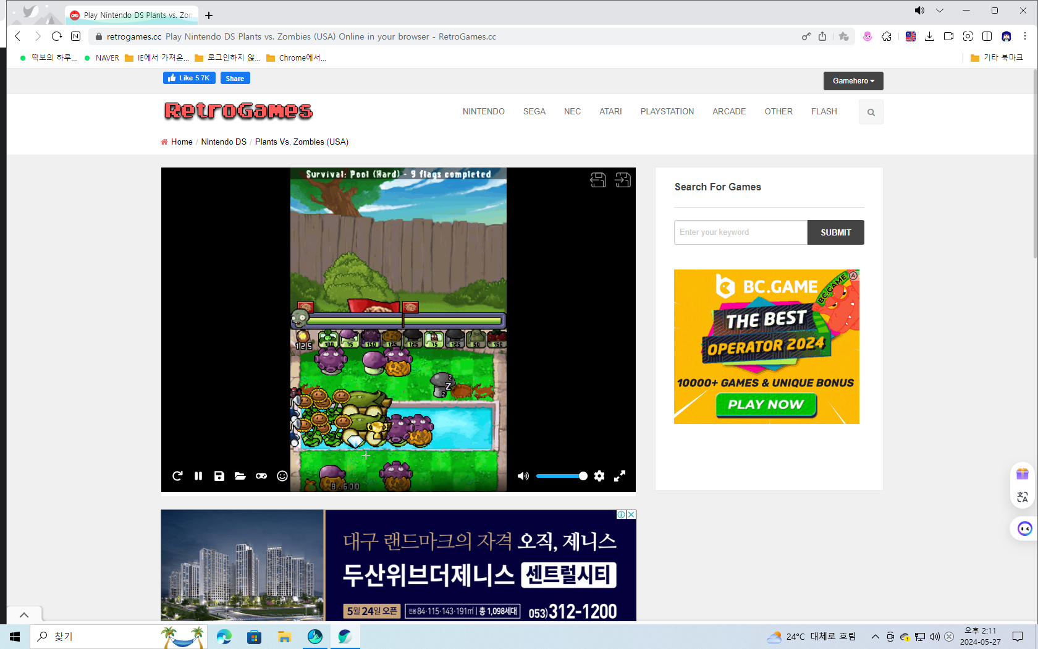Open the browser extensions puzzle icon
Viewport: 1038px width, 649px height.
point(887,36)
